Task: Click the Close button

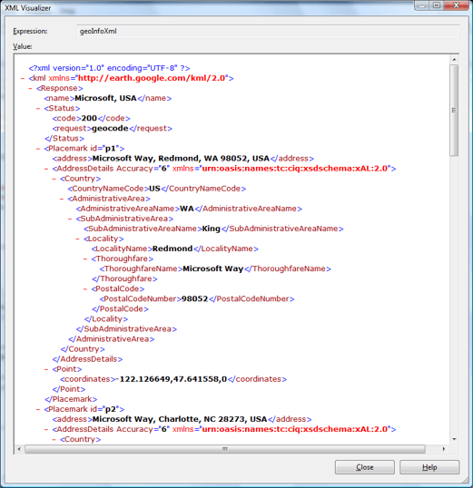Action: coord(365,467)
